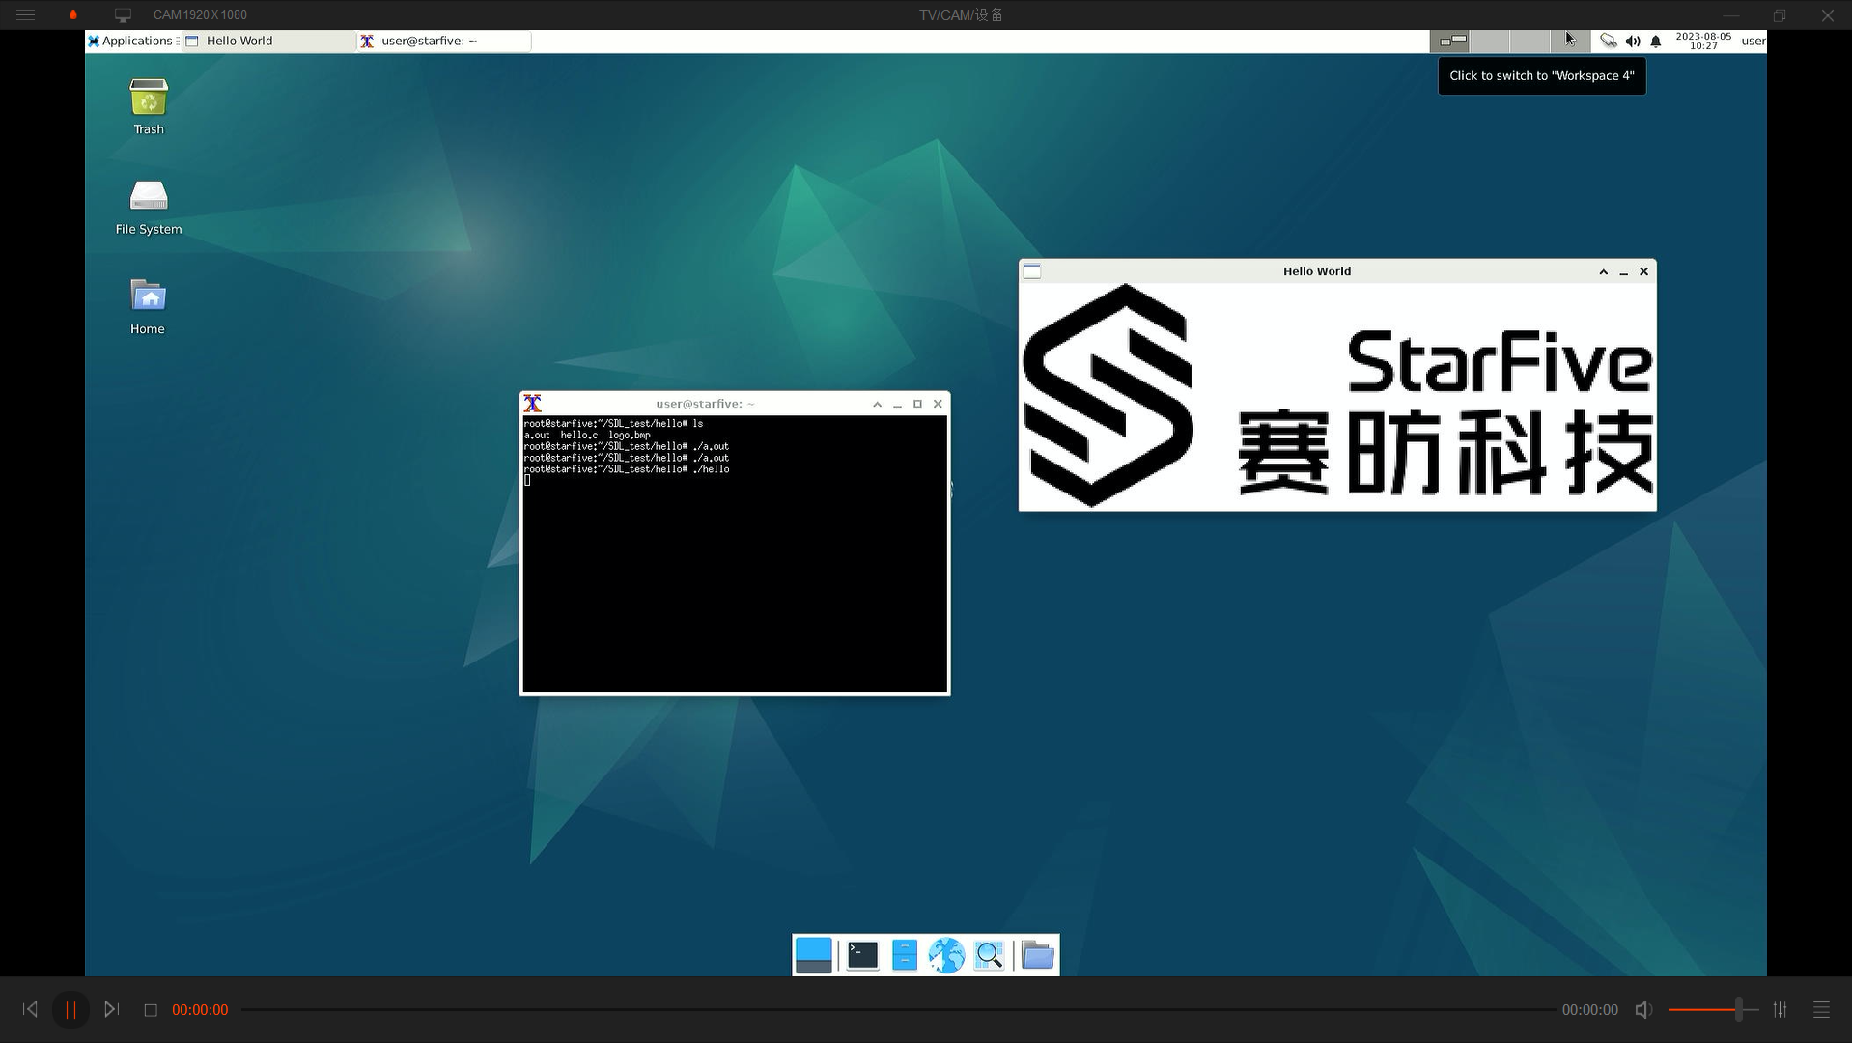
Task: Open the Home folder desktop icon
Action: point(148,307)
